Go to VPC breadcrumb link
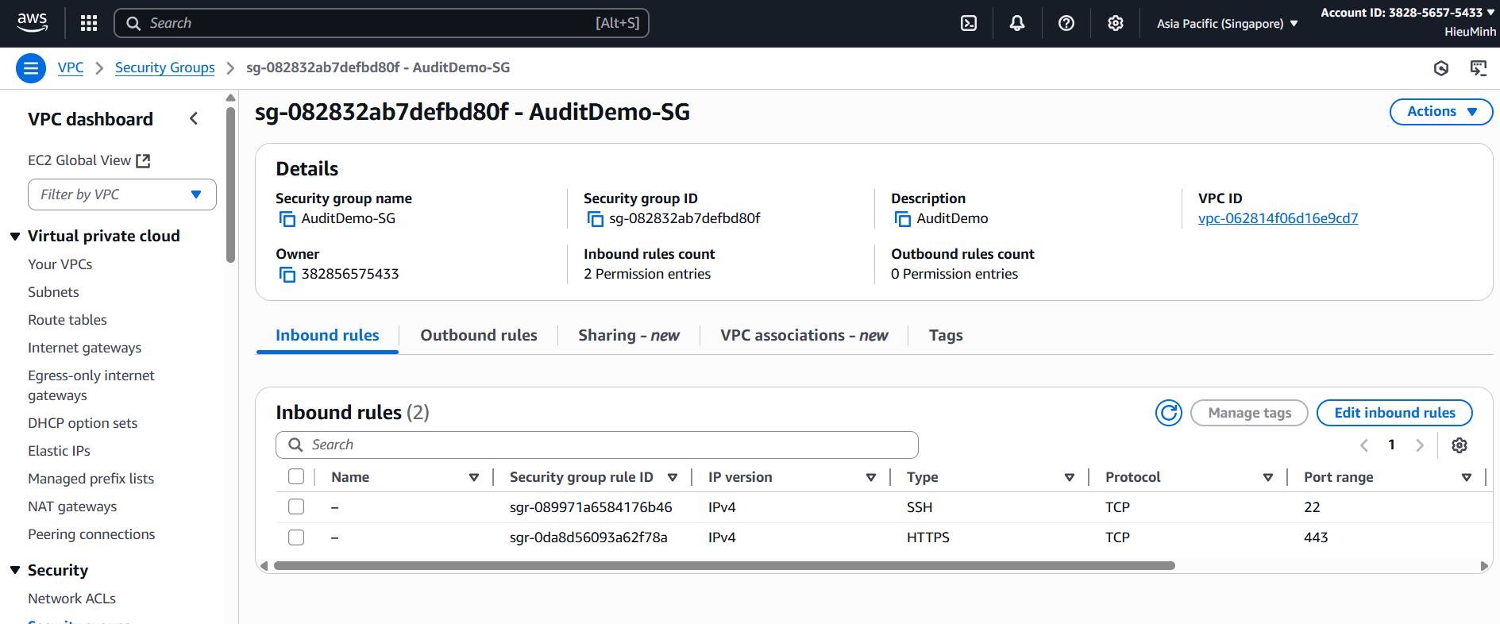The height and width of the screenshot is (624, 1500). (71, 68)
